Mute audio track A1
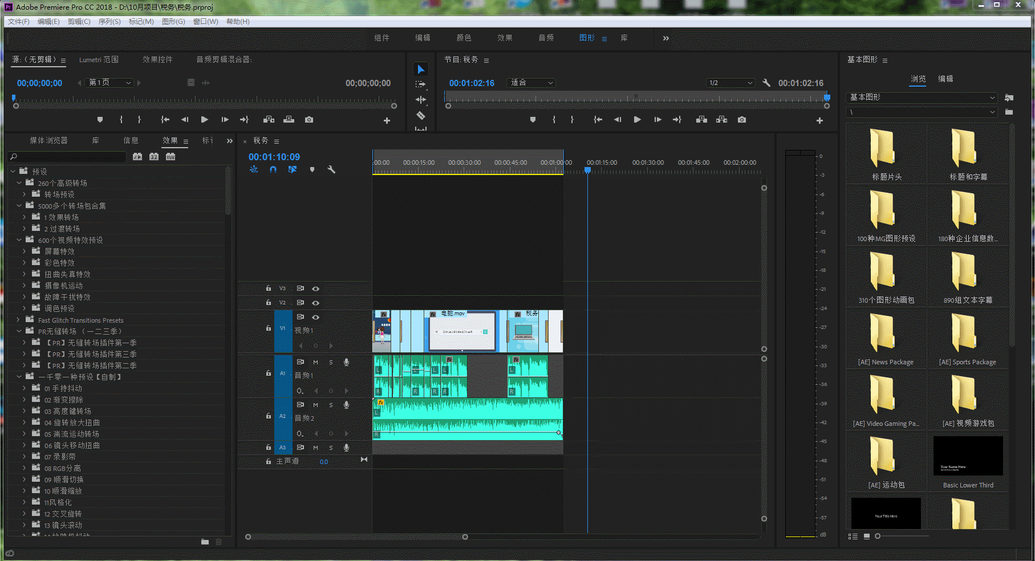The width and height of the screenshot is (1035, 561). [315, 362]
